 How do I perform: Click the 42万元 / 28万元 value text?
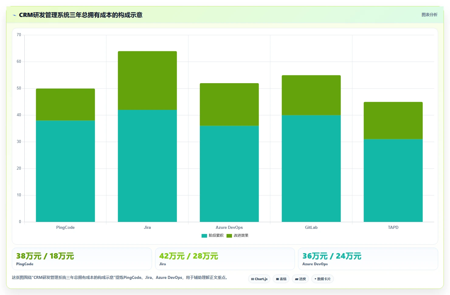coord(189,256)
